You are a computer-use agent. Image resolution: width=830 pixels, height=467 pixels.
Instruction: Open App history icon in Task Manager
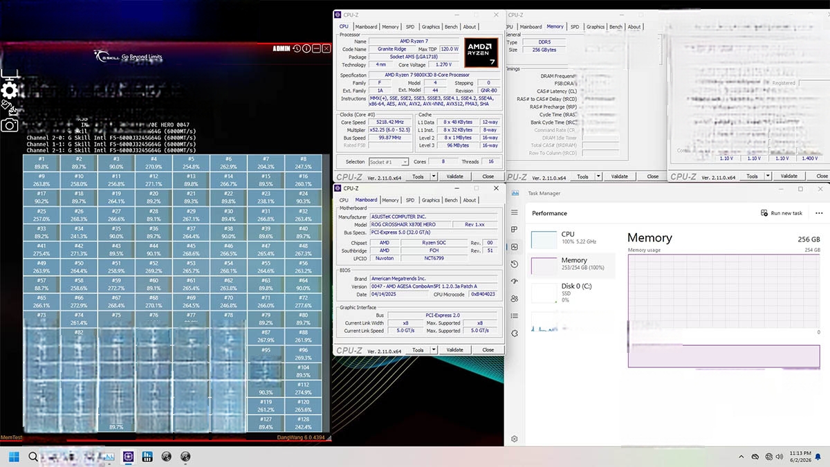coord(515,264)
